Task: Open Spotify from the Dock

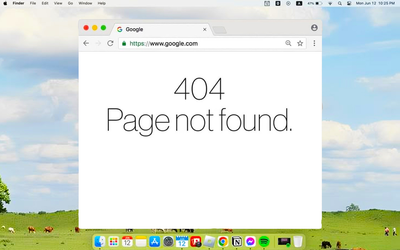Action: [x=264, y=241]
